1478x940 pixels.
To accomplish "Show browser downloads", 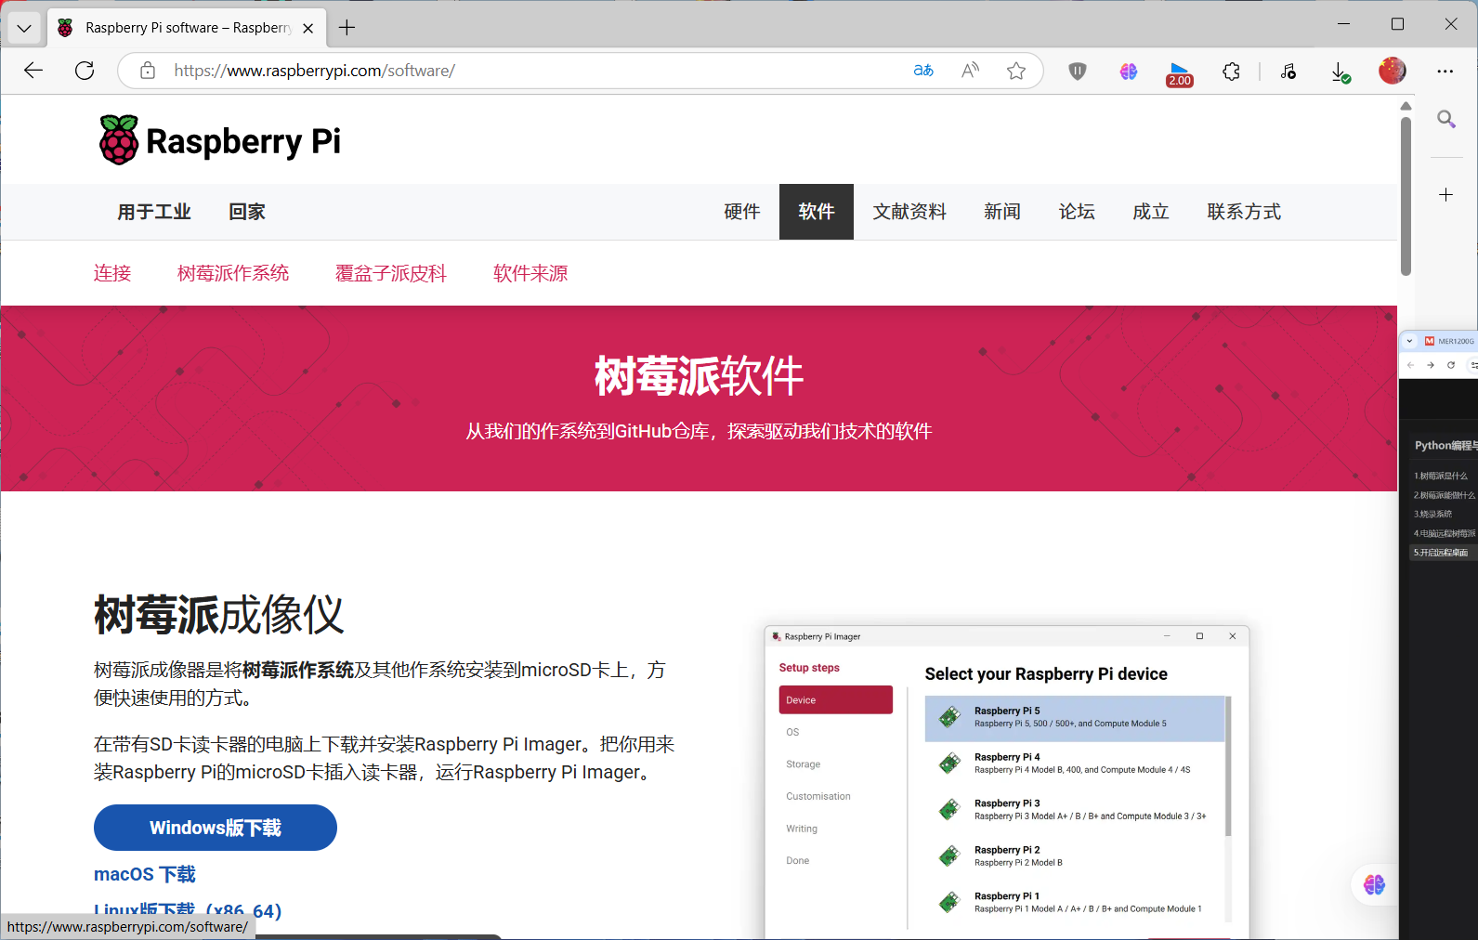I will (1340, 72).
